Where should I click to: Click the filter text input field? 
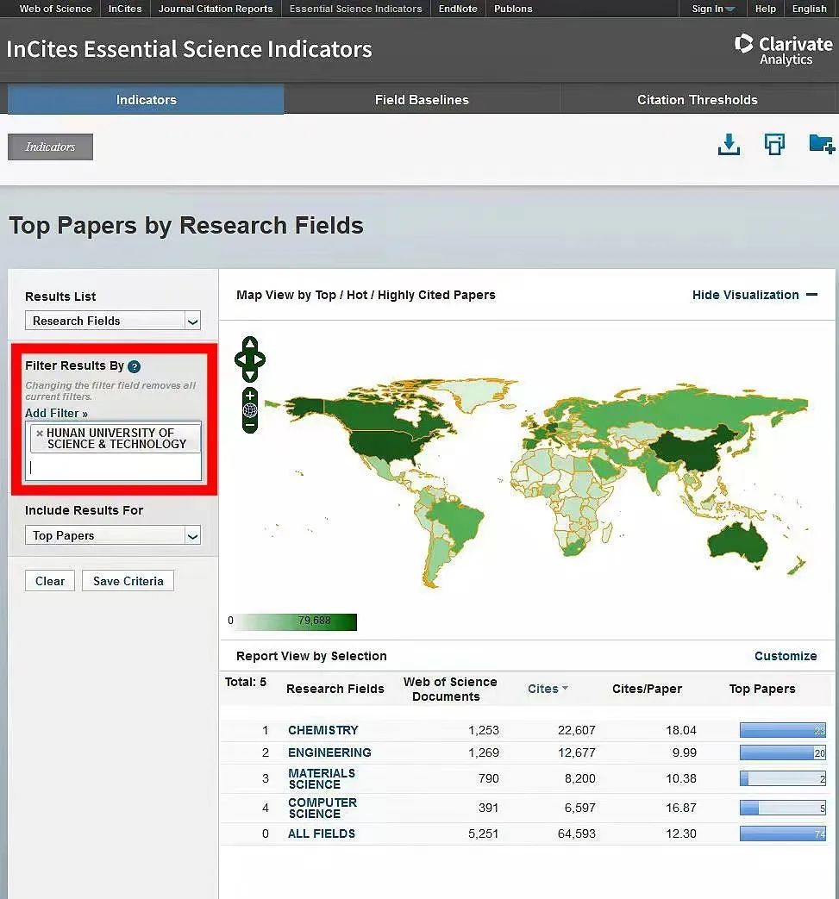(114, 467)
